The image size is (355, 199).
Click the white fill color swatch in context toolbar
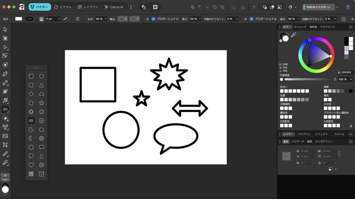(x=19, y=19)
